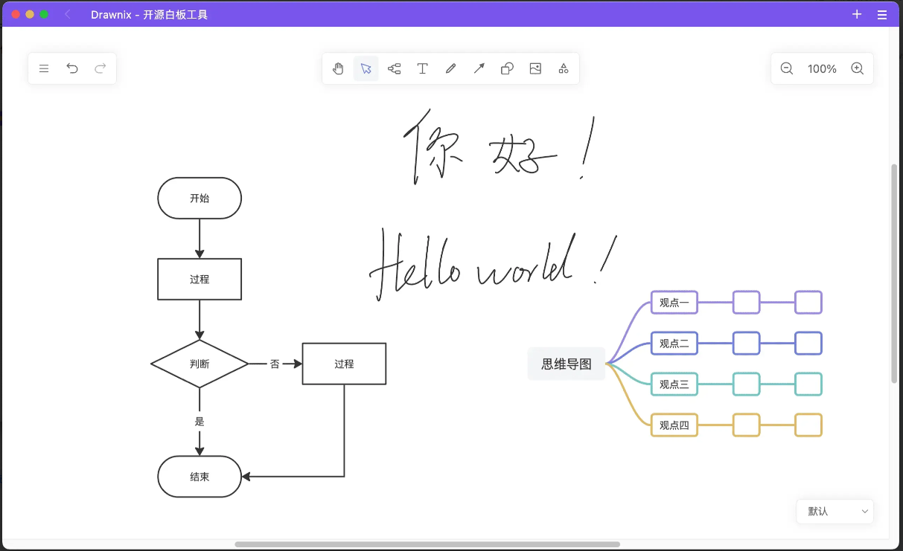The height and width of the screenshot is (551, 903).
Task: Select the Pen freehand tool
Action: coord(450,68)
